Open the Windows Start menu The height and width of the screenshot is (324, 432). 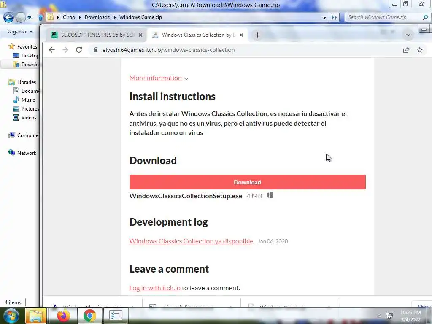pos(11,316)
